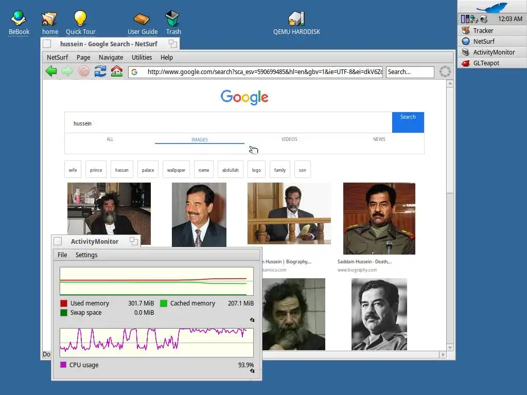Click the NetSurf reload page button
527x395 pixels.
tap(100, 71)
